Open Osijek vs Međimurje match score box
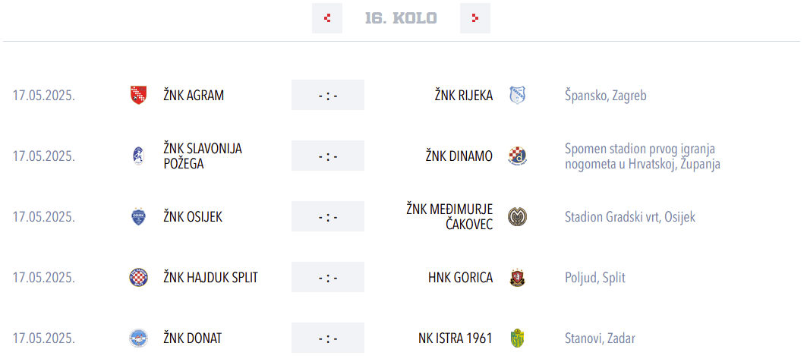The height and width of the screenshot is (362, 807). coord(328,217)
